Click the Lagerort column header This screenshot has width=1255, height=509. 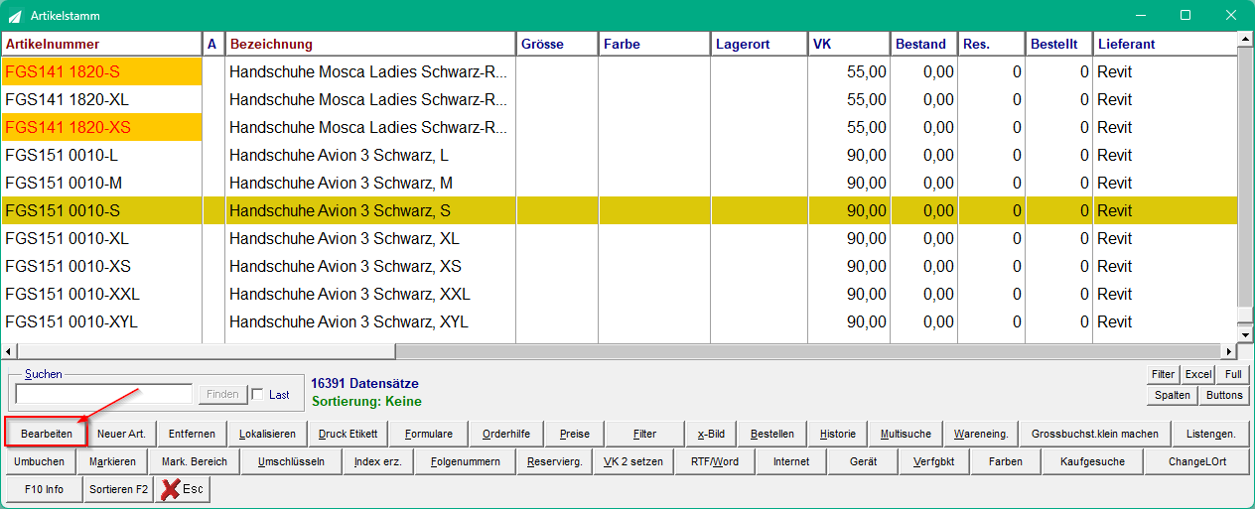[759, 45]
